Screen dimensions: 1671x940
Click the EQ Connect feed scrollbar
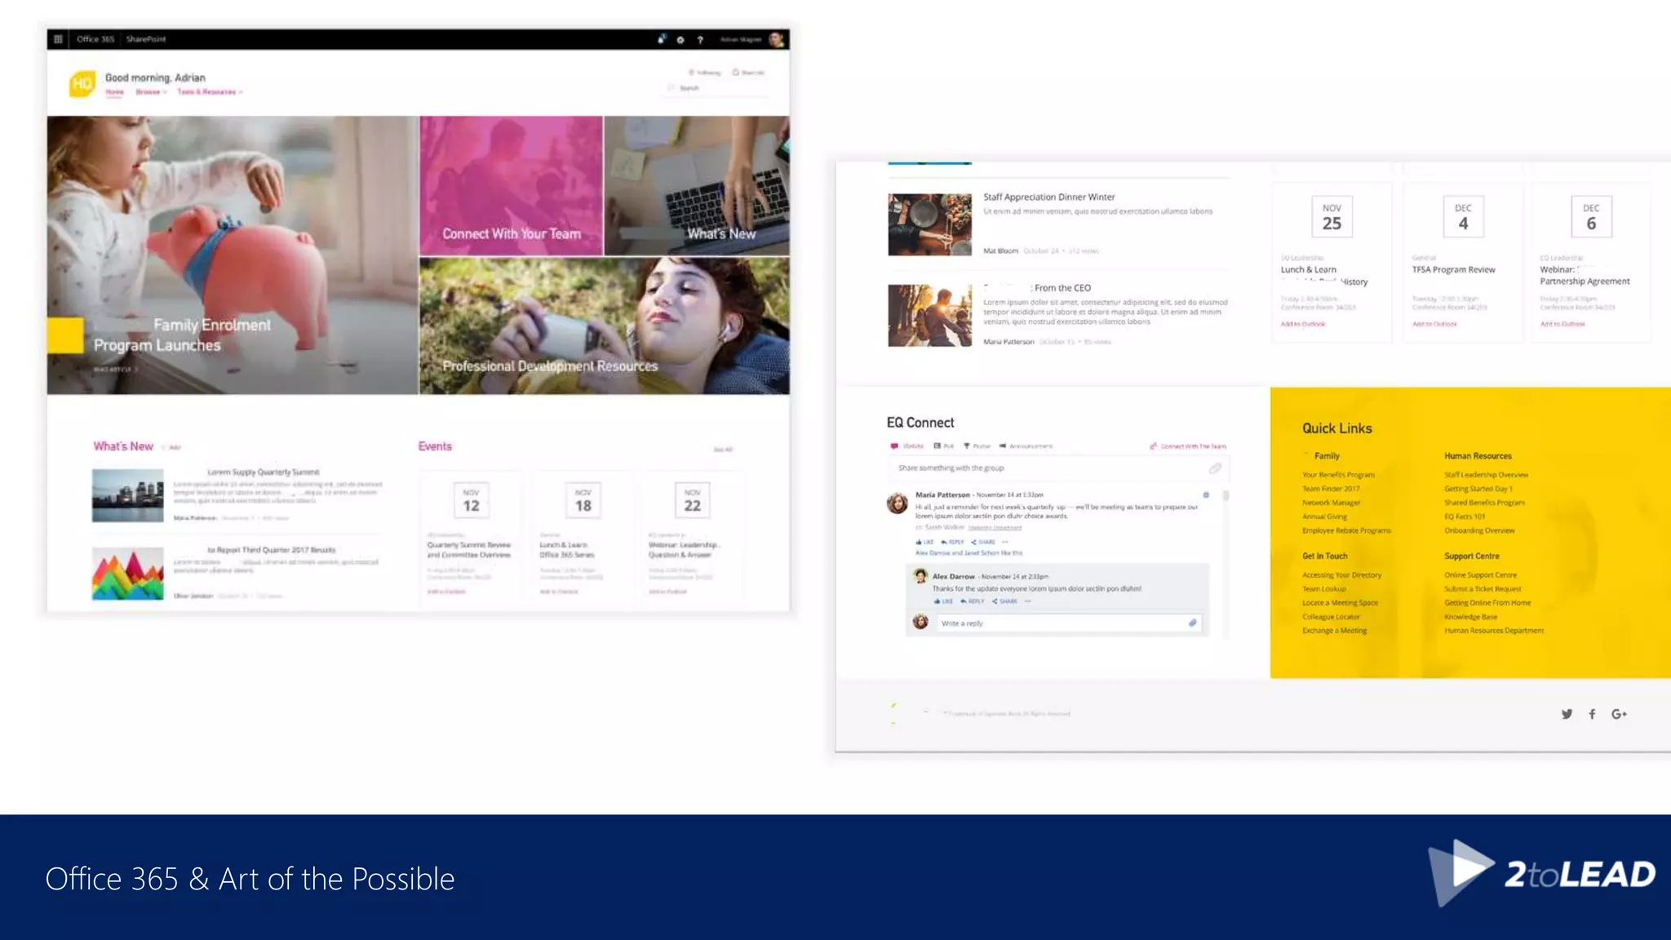pyautogui.click(x=1226, y=495)
